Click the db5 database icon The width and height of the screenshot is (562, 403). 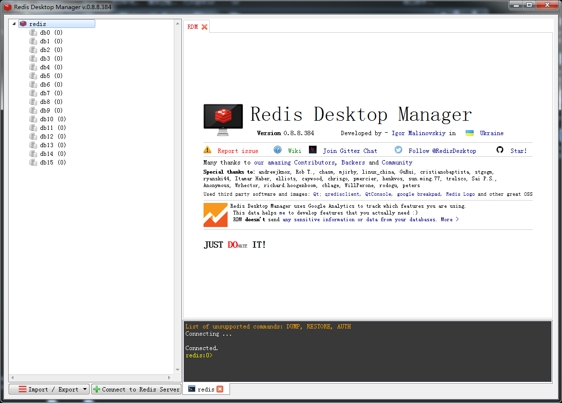click(x=33, y=76)
